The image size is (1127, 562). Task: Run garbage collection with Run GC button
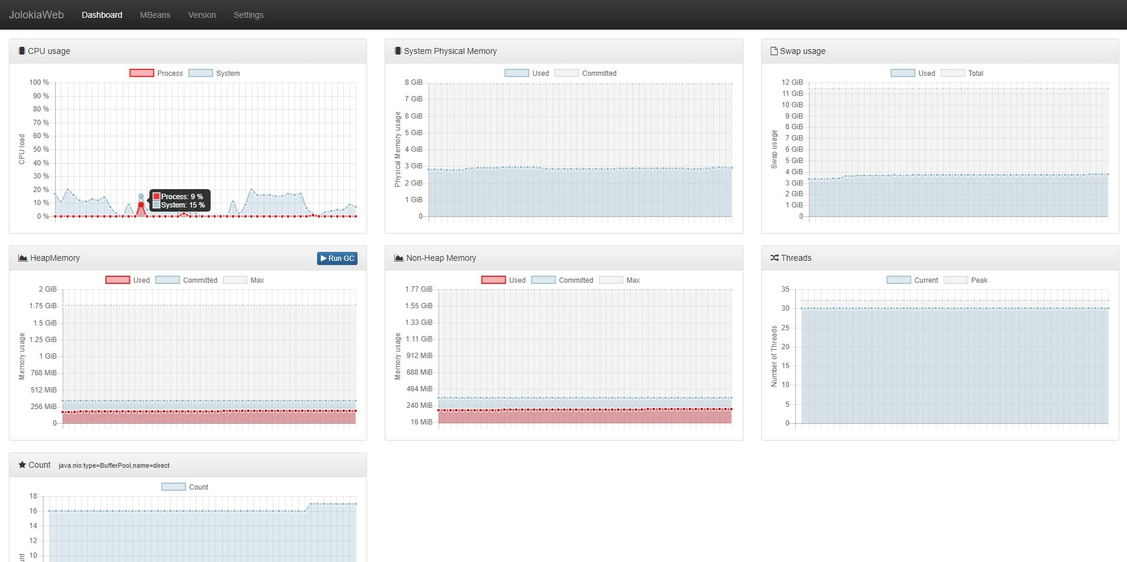pos(337,258)
